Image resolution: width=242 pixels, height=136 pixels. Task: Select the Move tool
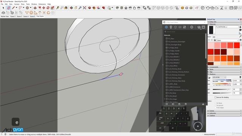(x=44, y=8)
